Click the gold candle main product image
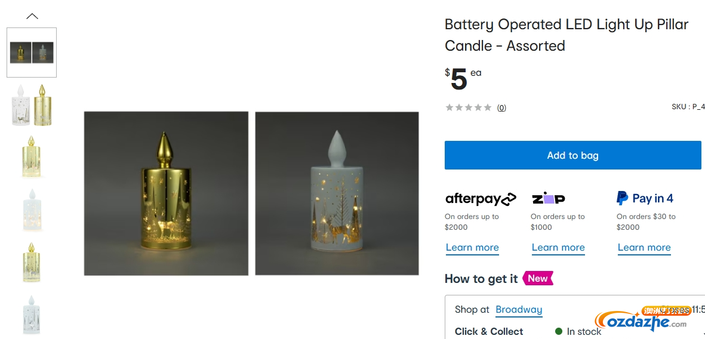Screen dimensions: 705x339 click(x=166, y=193)
